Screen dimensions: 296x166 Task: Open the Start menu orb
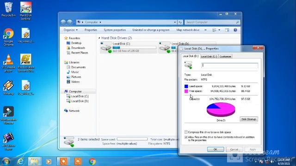[6, 161]
